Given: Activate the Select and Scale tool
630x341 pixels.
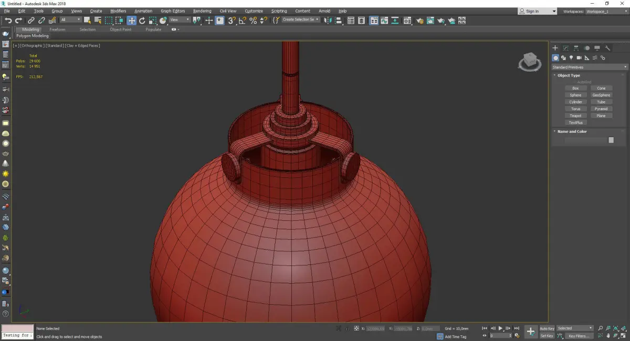Looking at the screenshot, I should [152, 20].
